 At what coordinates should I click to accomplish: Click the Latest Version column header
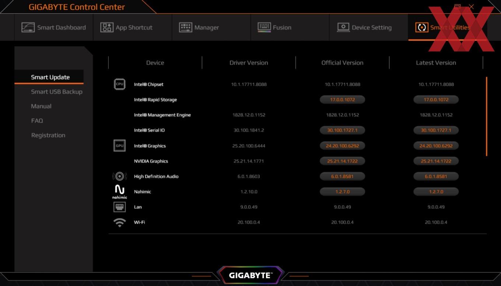click(436, 63)
